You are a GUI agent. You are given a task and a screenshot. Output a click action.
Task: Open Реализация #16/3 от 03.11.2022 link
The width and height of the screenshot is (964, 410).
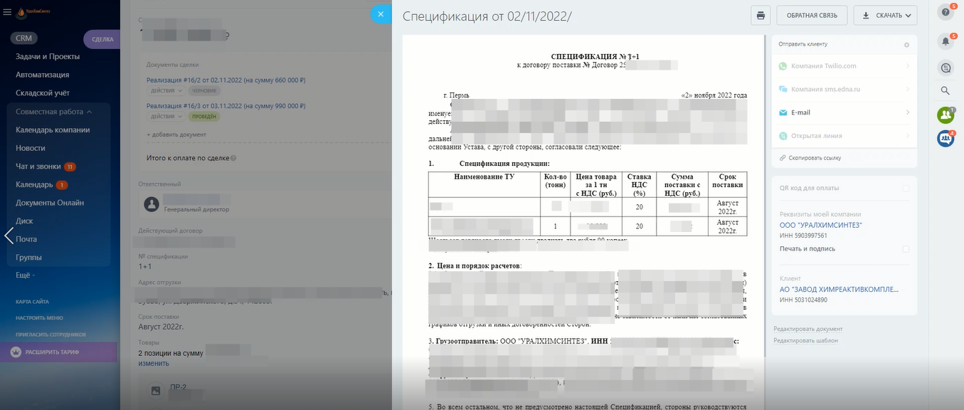point(226,106)
